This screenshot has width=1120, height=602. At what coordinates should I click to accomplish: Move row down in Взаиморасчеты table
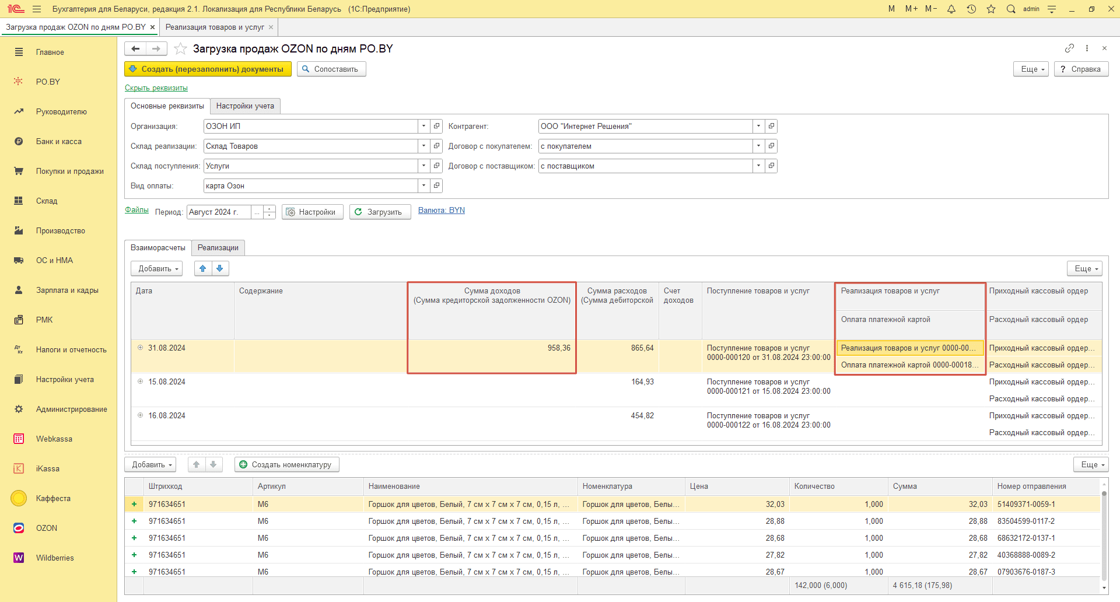[220, 268]
